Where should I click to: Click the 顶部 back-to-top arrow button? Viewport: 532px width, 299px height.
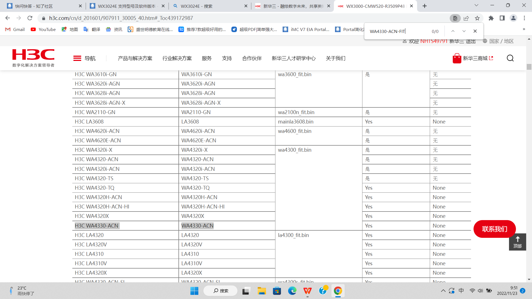coord(517,242)
